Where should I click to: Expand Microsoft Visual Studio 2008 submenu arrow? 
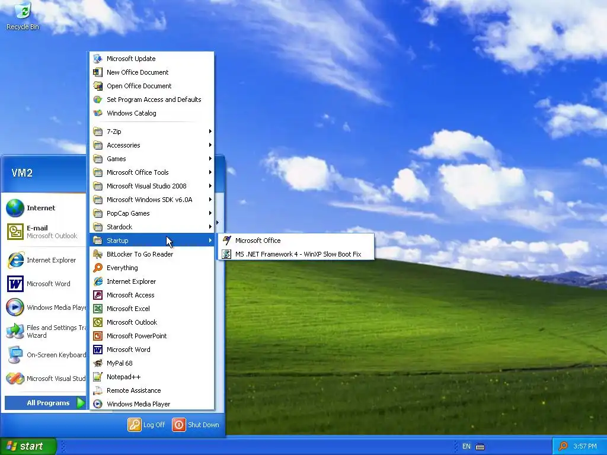pos(210,186)
